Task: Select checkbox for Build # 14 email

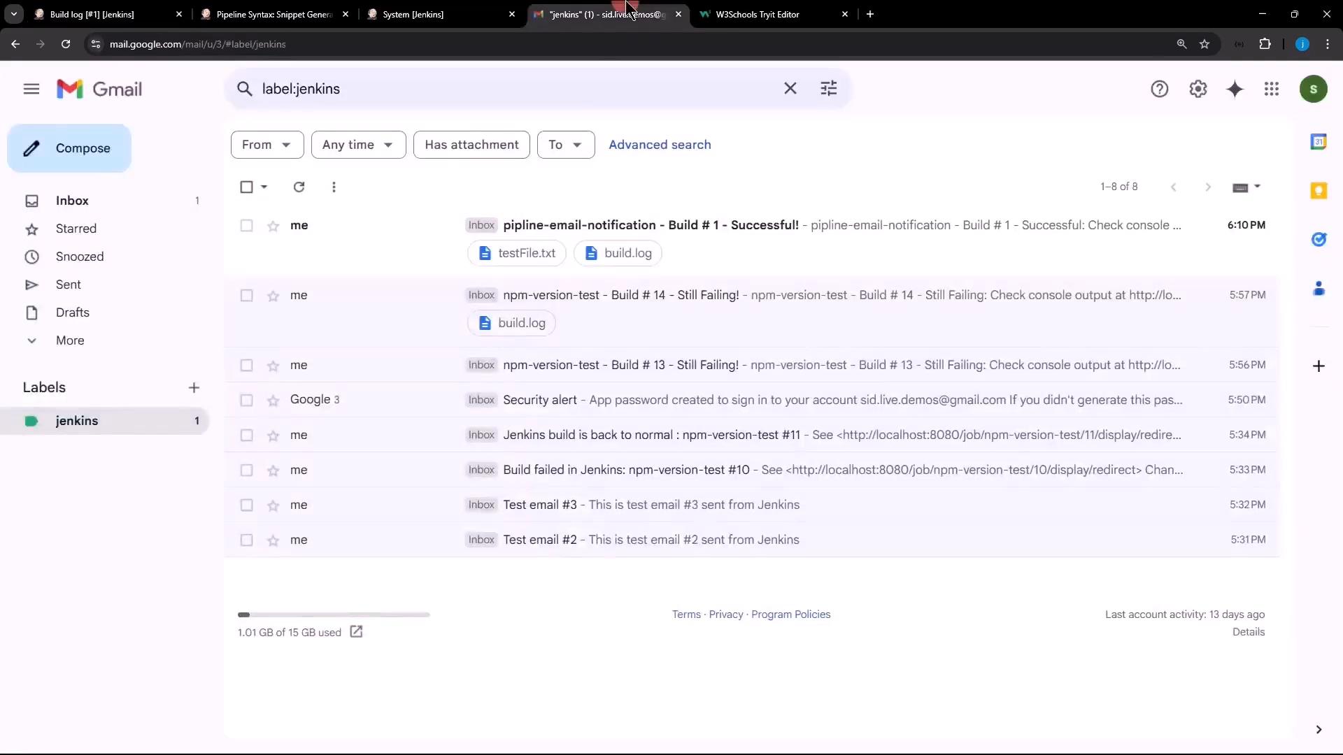Action: point(246,295)
